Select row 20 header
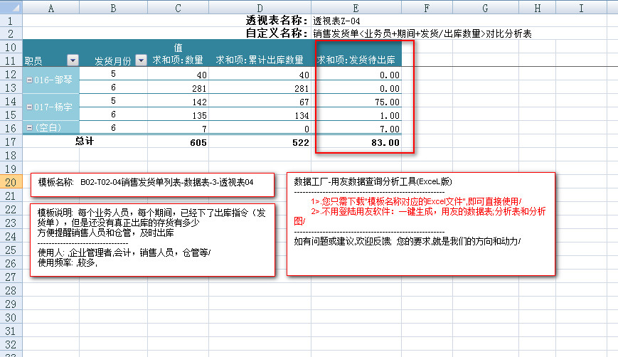The width and height of the screenshot is (618, 357). pyautogui.click(x=11, y=183)
